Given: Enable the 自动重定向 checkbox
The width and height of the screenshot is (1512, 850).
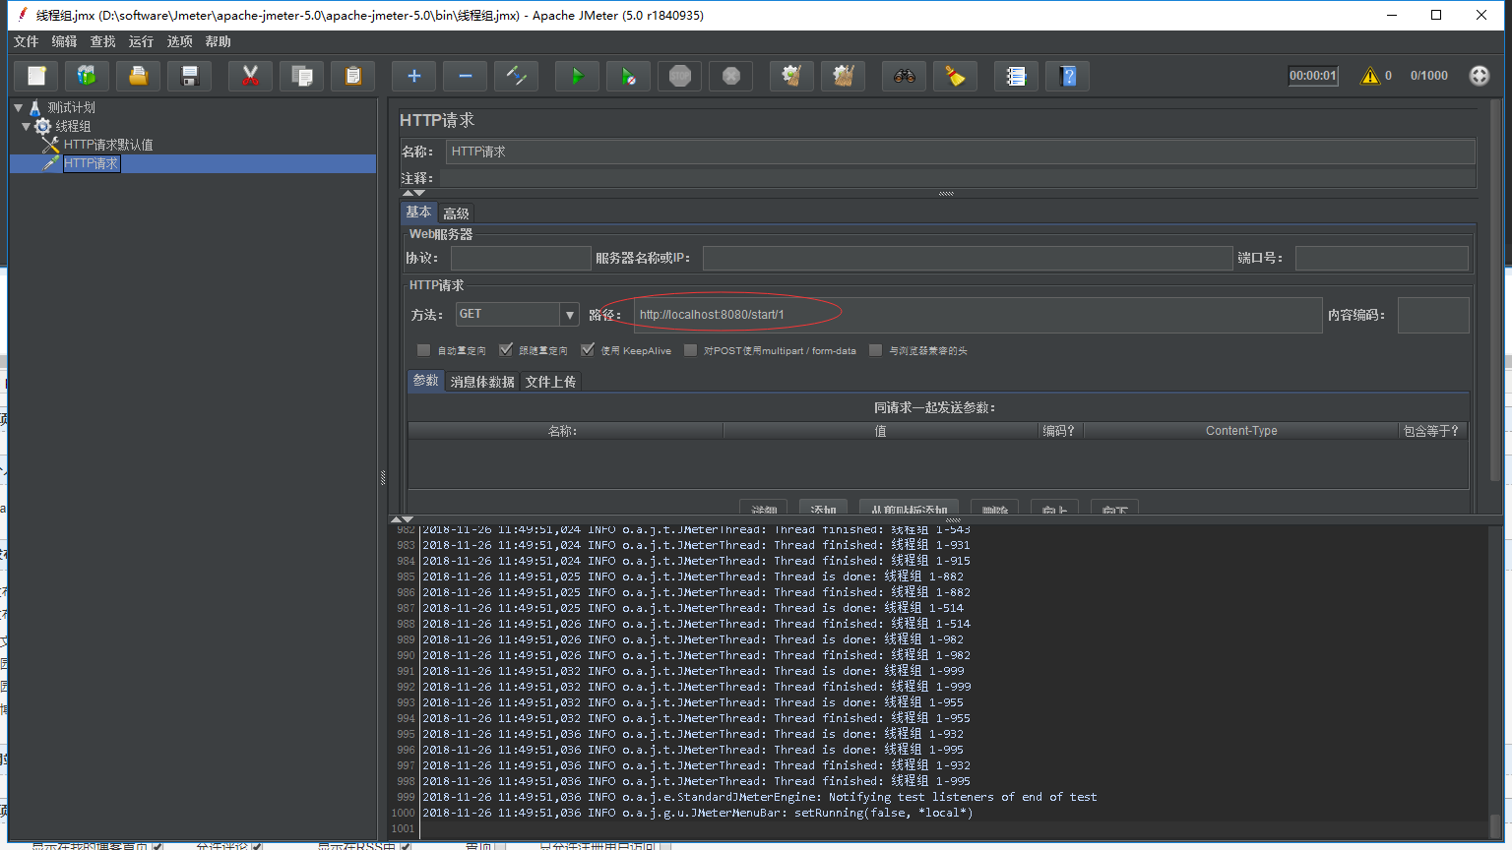Looking at the screenshot, I should pyautogui.click(x=423, y=350).
